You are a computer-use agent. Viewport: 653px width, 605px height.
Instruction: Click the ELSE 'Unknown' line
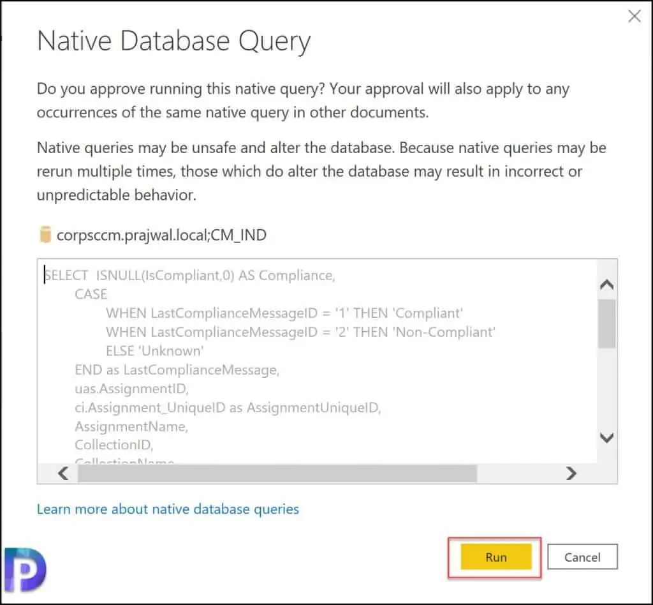155,351
